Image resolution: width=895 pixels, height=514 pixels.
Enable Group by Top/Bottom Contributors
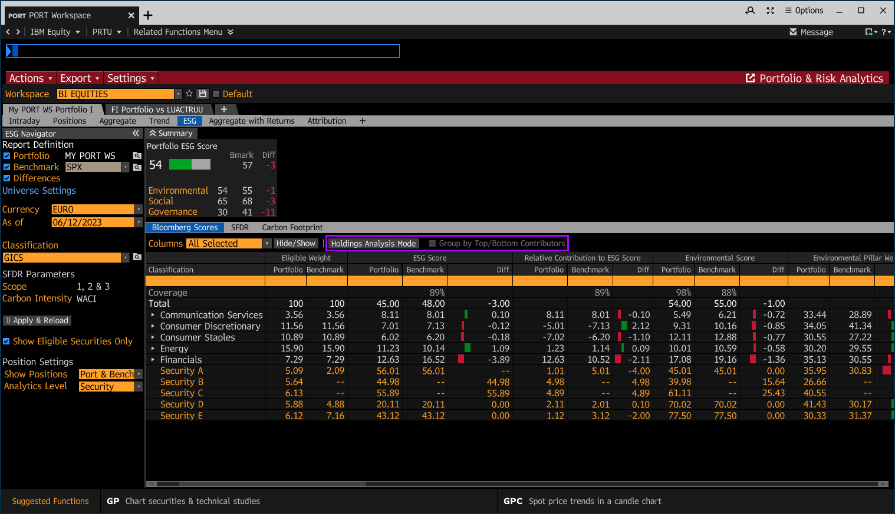[433, 244]
